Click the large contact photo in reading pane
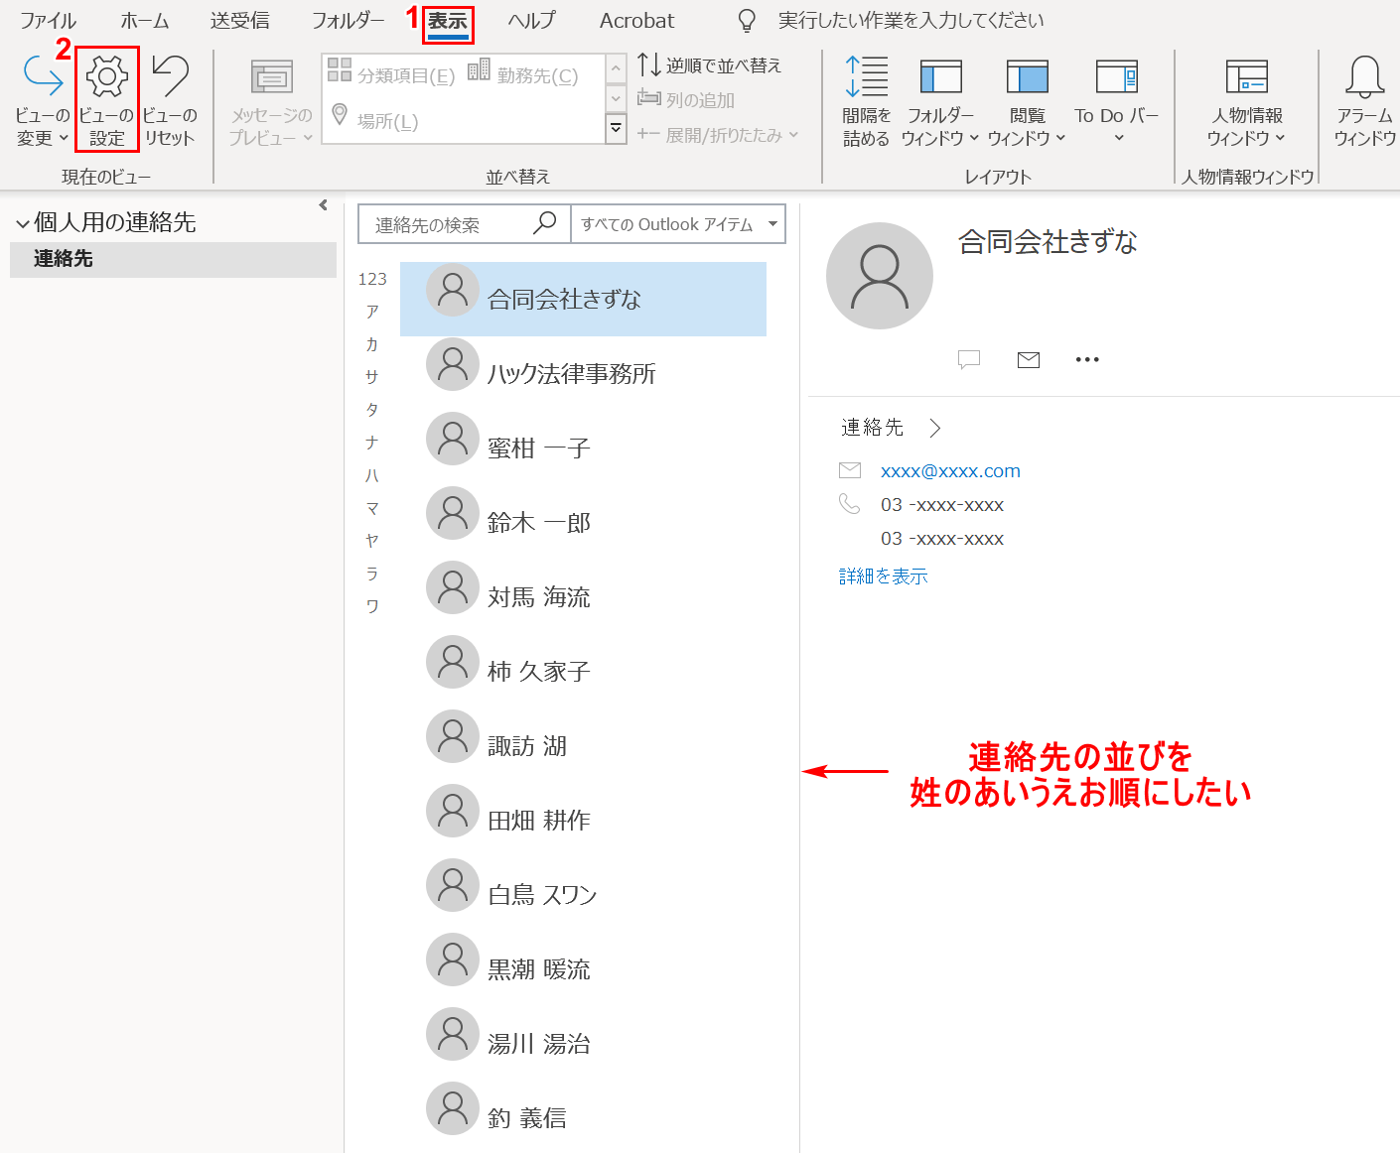 point(880,276)
